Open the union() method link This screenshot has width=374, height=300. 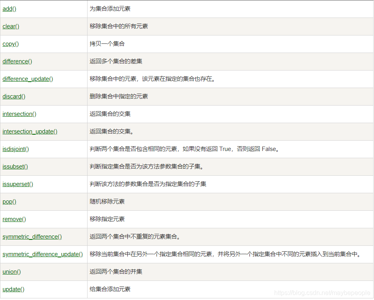12,272
